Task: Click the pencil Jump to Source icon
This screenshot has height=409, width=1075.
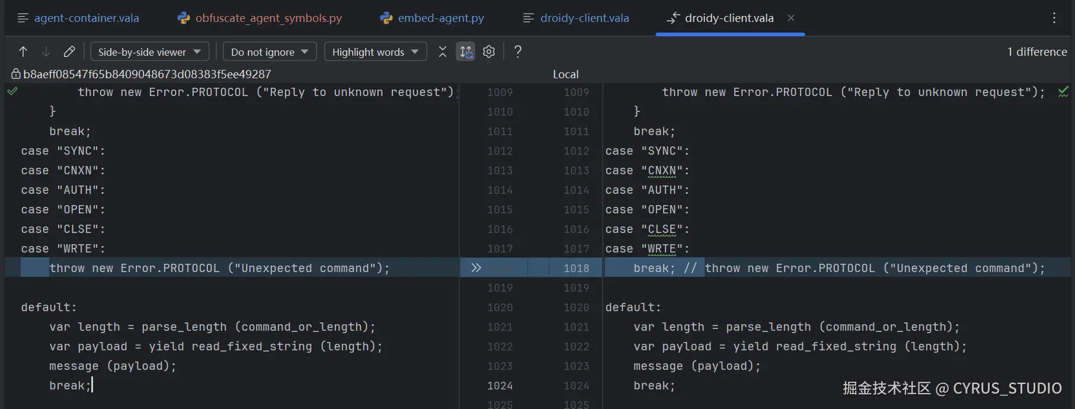Action: point(69,52)
